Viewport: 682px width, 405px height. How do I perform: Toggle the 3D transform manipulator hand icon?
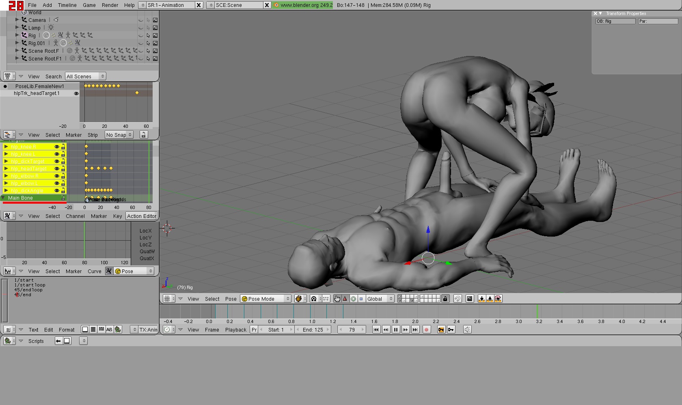[337, 299]
